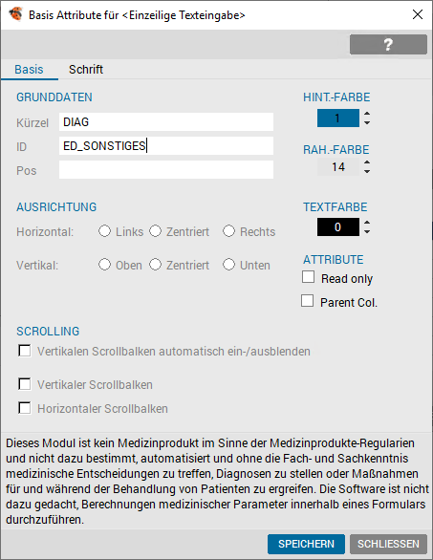Close the Basis Attribute dialog window
433x560 pixels.
click(418, 14)
